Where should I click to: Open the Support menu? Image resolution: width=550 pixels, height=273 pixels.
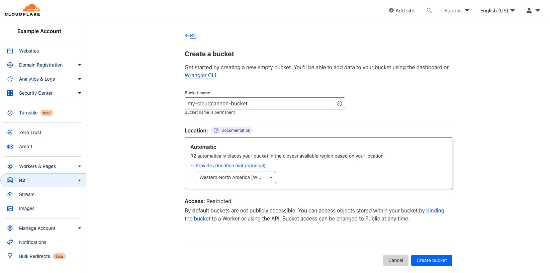click(x=456, y=10)
